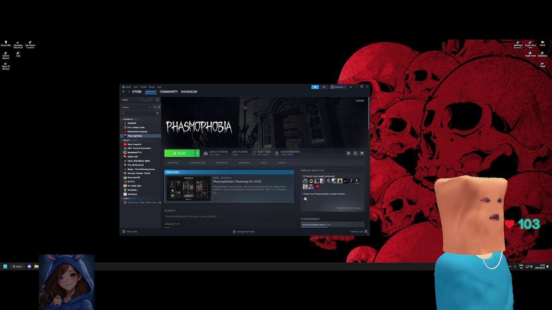The height and width of the screenshot is (310, 552).
Task: Open Manage Downloads in bottom bar
Action: pos(244,232)
